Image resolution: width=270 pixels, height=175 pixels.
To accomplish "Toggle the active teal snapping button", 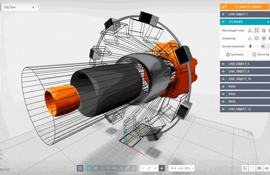I will point(89,168).
